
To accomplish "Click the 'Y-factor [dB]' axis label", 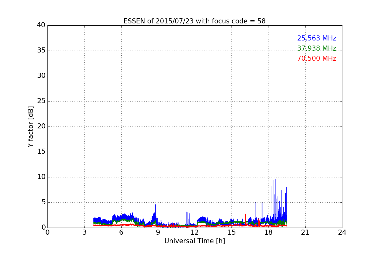I will click(31, 126).
